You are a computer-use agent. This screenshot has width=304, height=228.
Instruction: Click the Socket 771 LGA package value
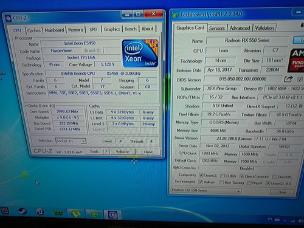[x=81, y=57]
